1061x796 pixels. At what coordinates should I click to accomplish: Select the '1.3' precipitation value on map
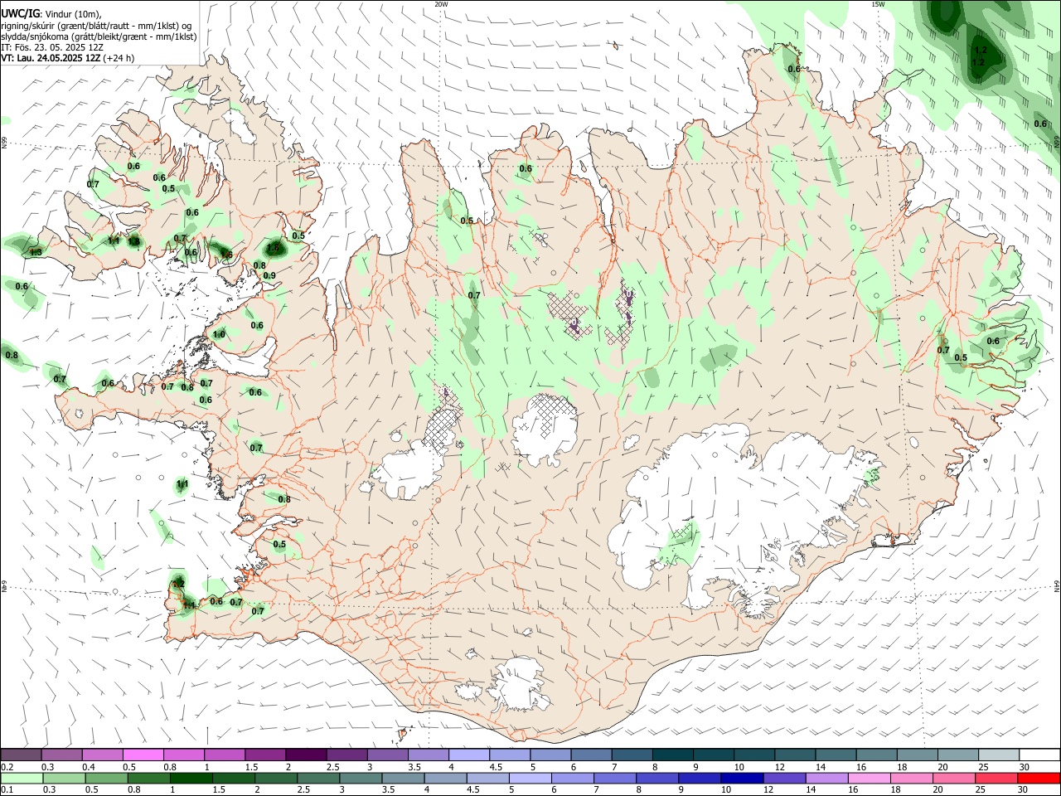36,252
